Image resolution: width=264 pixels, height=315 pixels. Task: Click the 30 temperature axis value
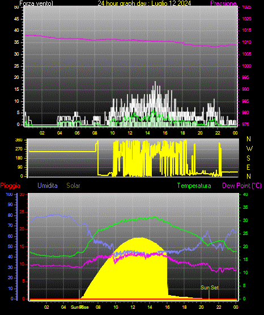point(245,220)
